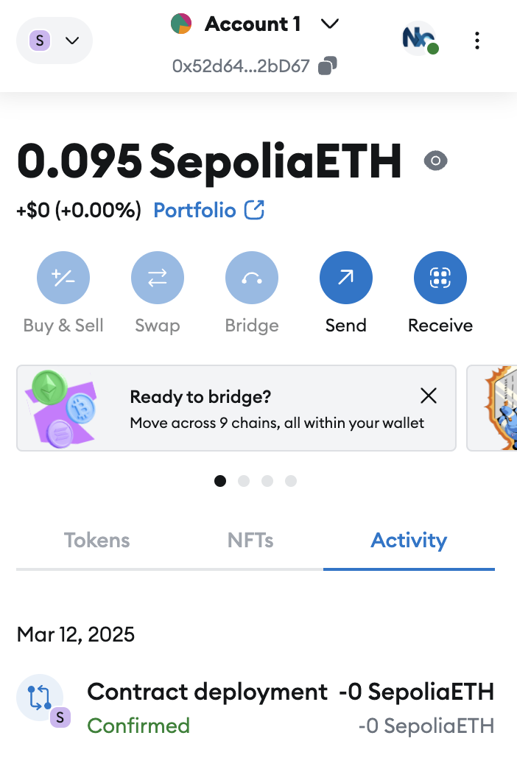517x769 pixels.
Task: Switch to the Tokens tab
Action: point(96,541)
